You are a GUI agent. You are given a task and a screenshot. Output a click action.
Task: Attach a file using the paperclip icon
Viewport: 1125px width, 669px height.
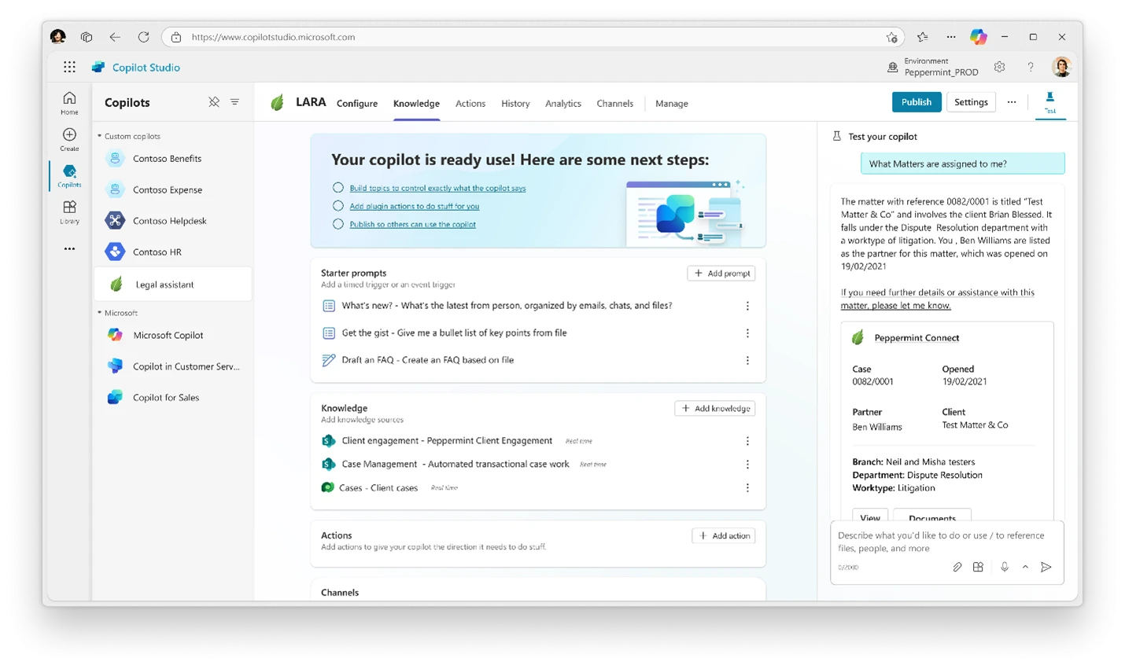(x=957, y=566)
